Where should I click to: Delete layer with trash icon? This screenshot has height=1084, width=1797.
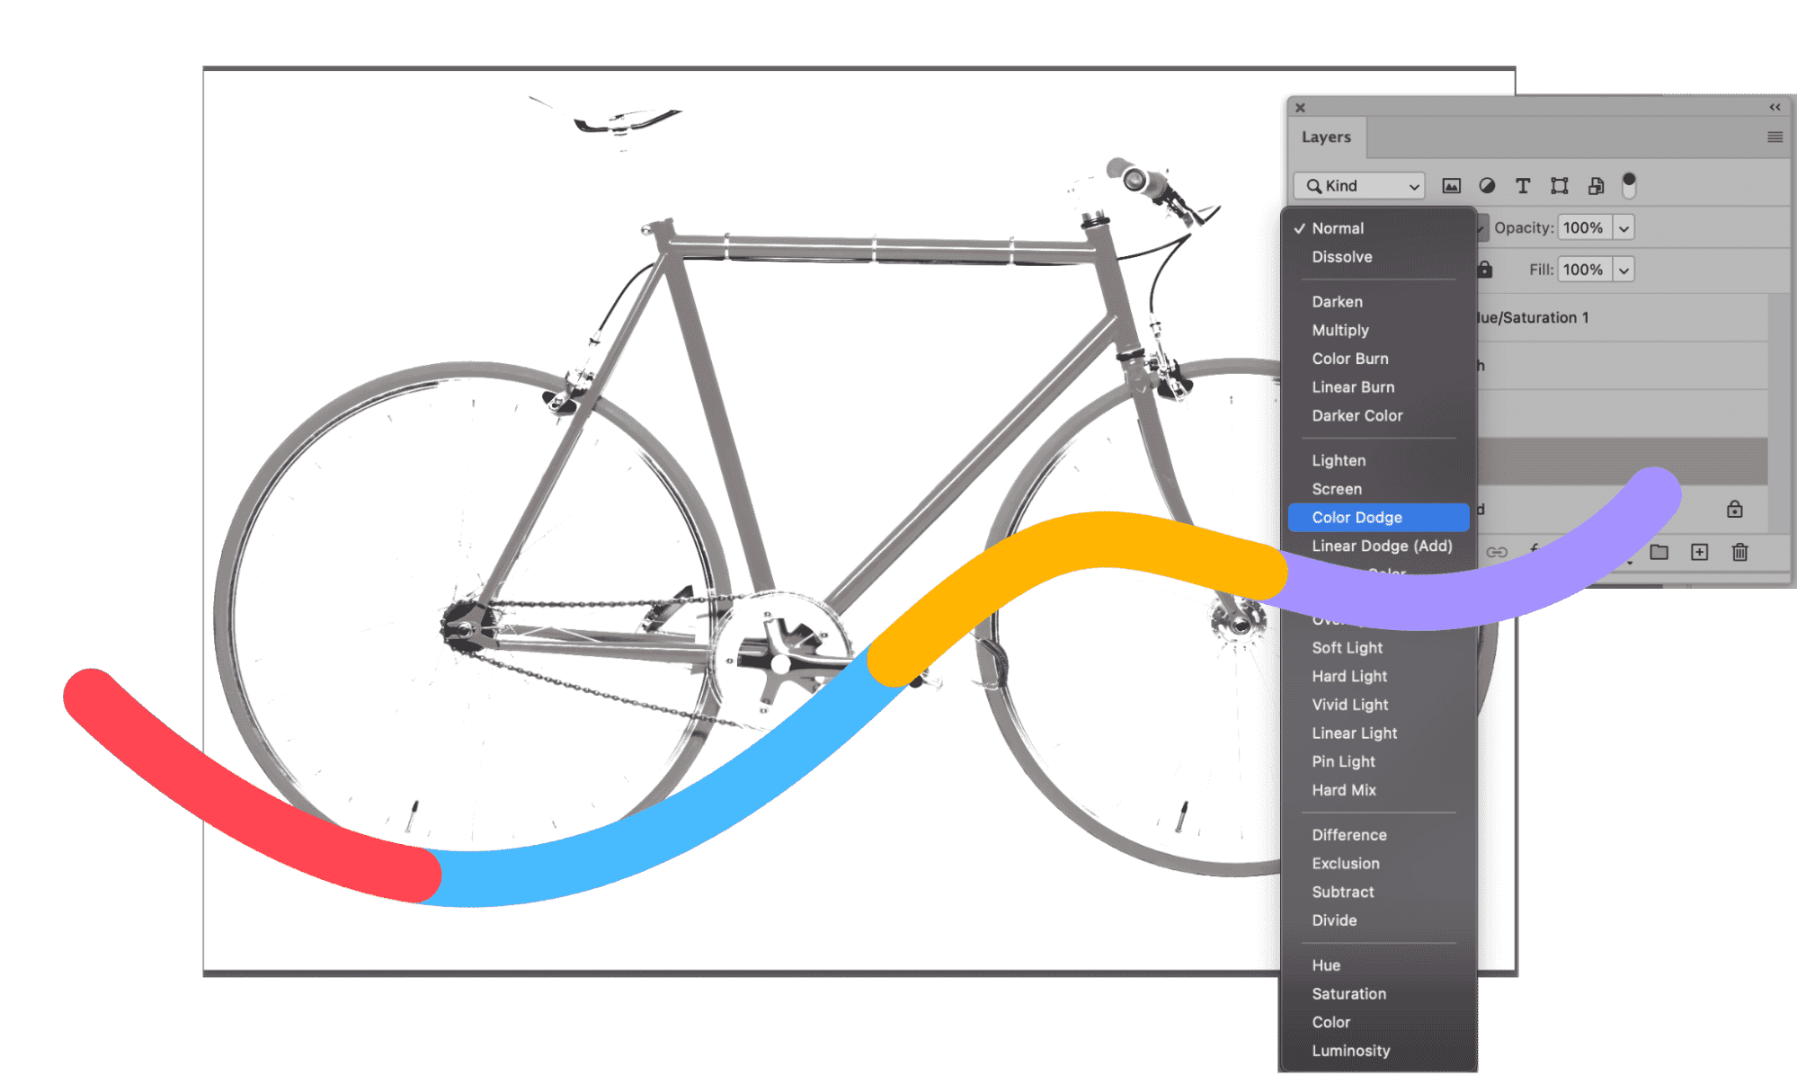pos(1740,552)
